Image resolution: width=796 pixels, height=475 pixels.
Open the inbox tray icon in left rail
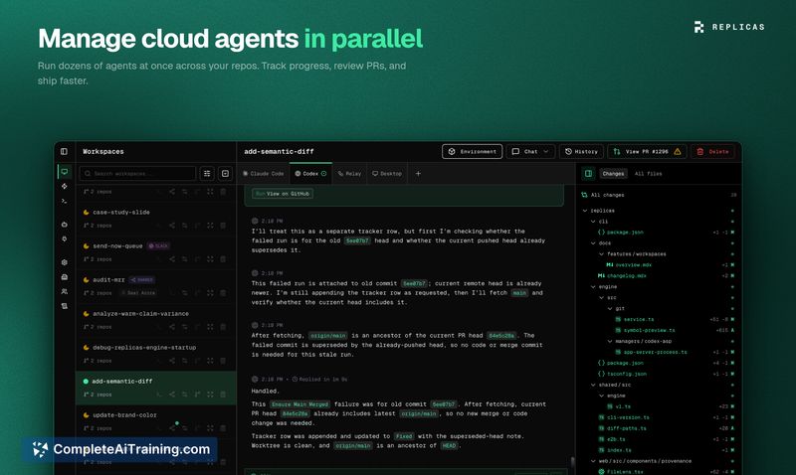[x=65, y=277]
